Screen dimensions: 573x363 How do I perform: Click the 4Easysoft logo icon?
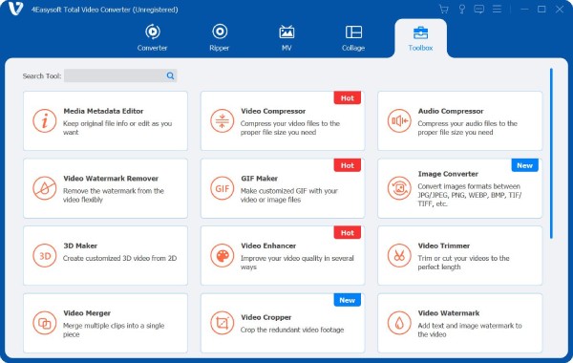[x=15, y=9]
